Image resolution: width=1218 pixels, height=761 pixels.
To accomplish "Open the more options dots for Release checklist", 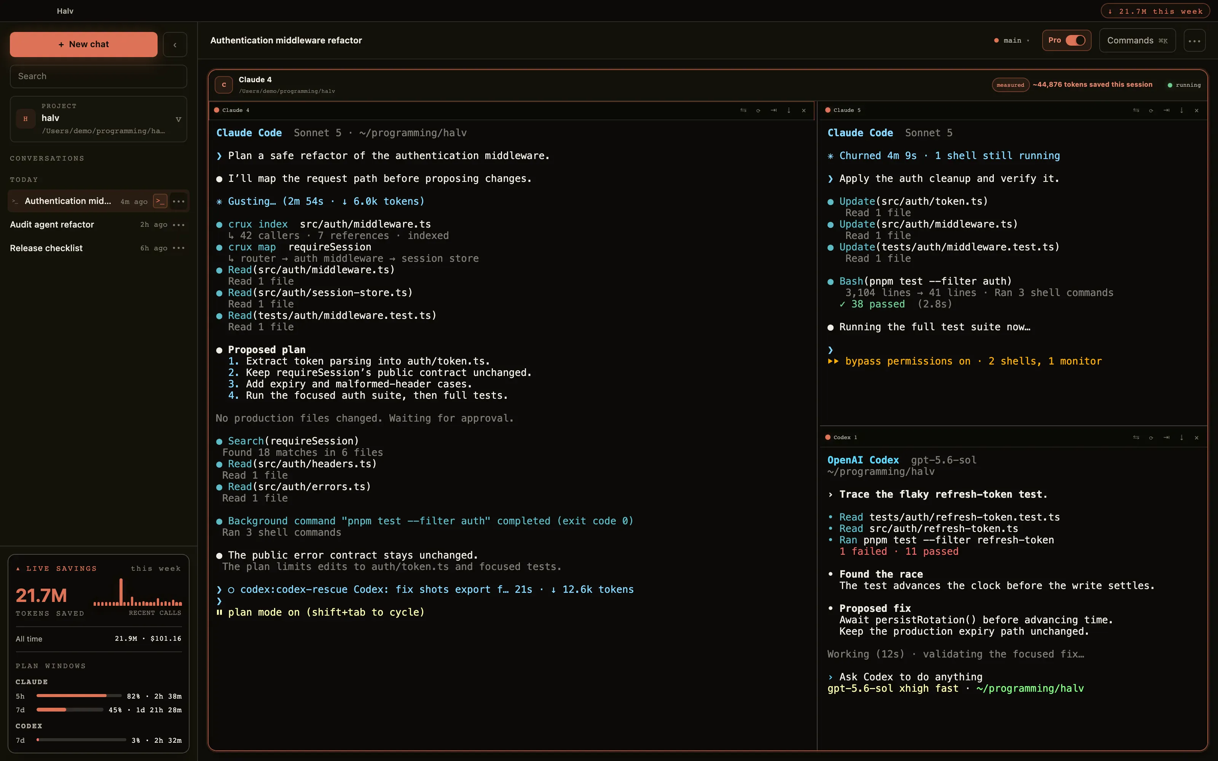I will [179, 248].
